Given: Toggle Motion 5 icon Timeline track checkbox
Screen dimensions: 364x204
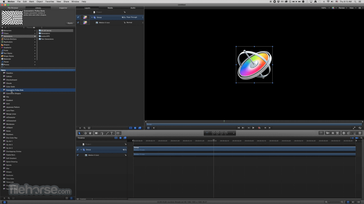Looking at the screenshot, I should 78,155.
